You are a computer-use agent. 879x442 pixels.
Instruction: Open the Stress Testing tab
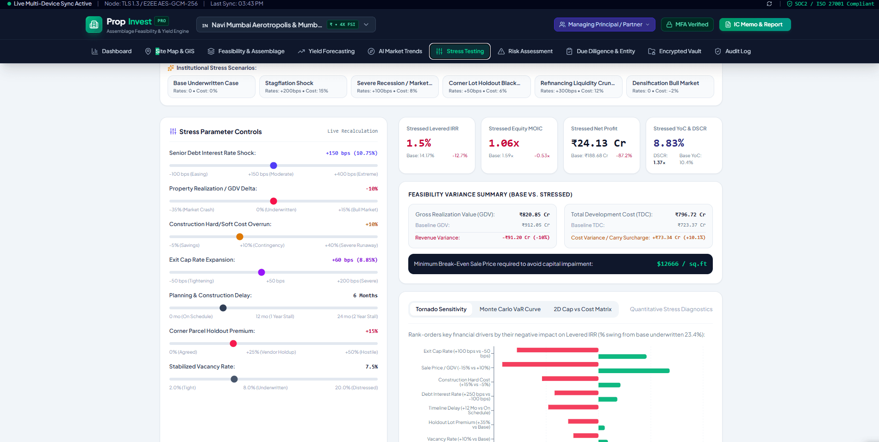click(x=460, y=51)
